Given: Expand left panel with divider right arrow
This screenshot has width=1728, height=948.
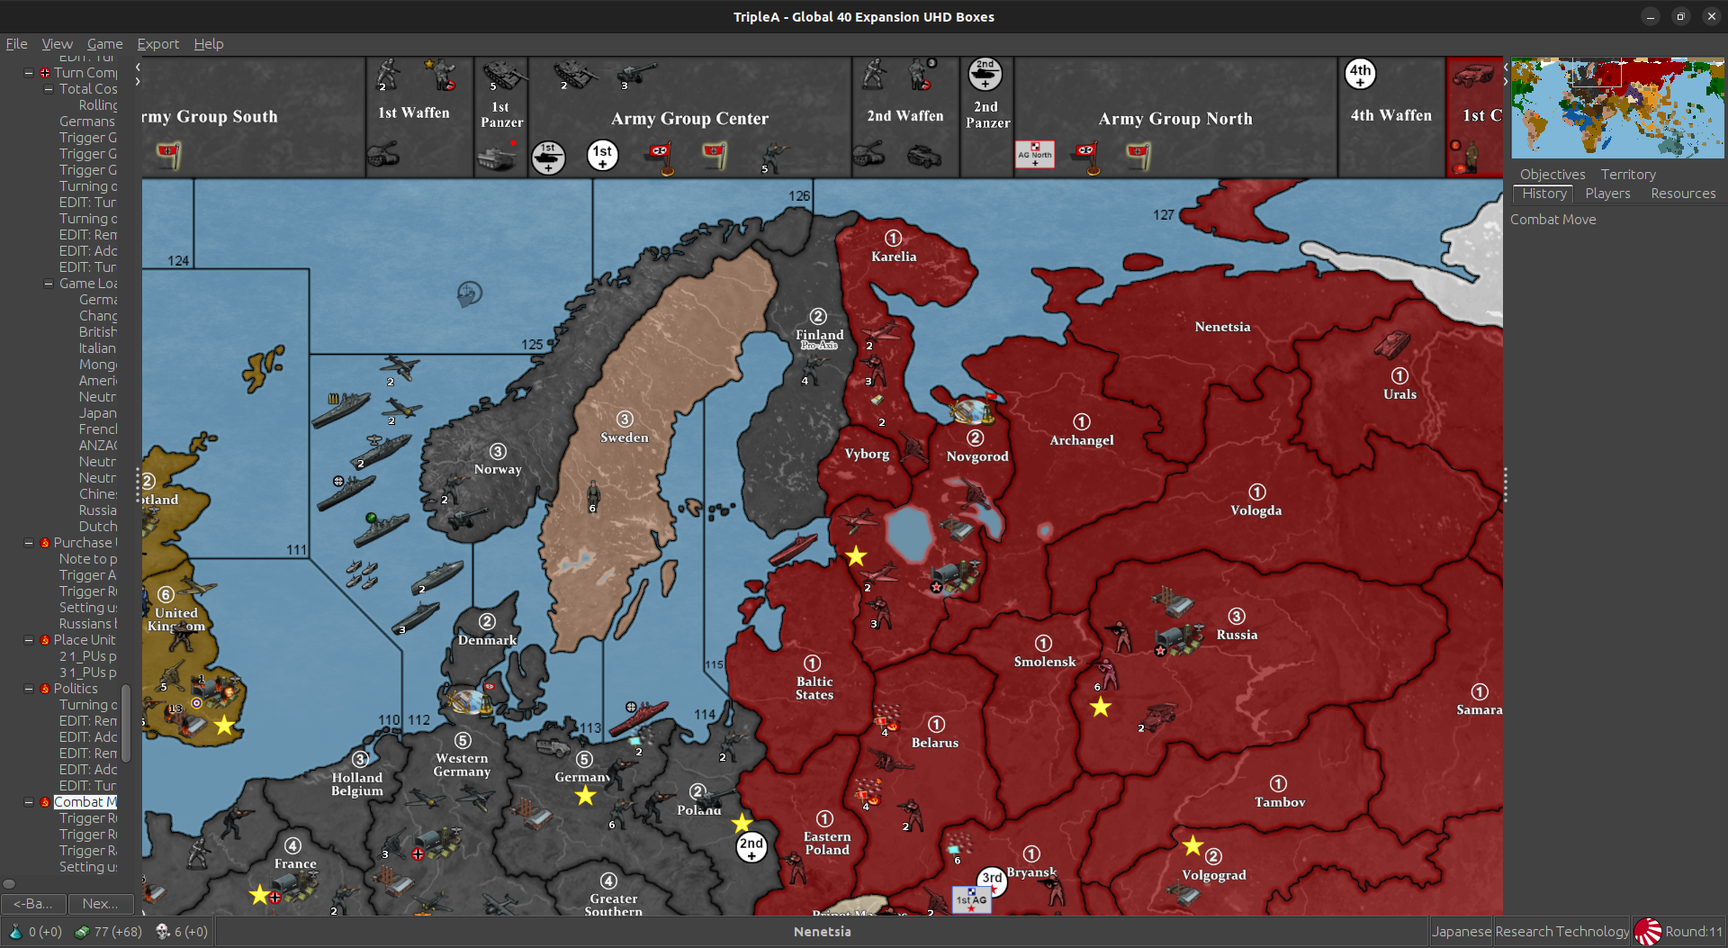Looking at the screenshot, I should 138,81.
